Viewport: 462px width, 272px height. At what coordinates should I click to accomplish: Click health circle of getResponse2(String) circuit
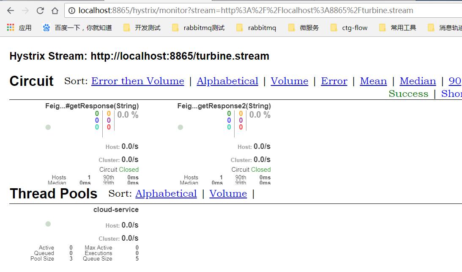point(180,127)
